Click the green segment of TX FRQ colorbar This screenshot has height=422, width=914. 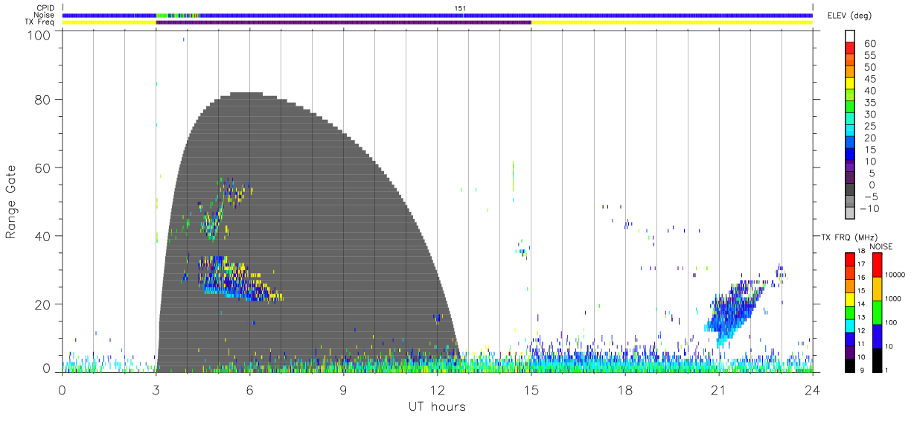(x=850, y=311)
